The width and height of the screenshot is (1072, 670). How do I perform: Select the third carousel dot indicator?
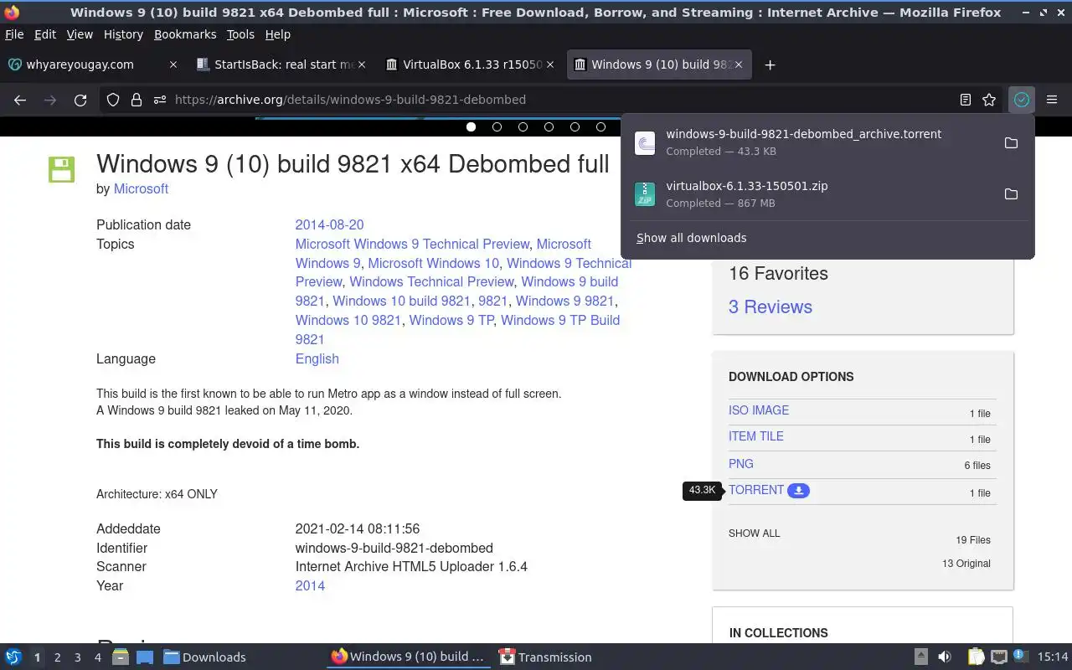523,127
